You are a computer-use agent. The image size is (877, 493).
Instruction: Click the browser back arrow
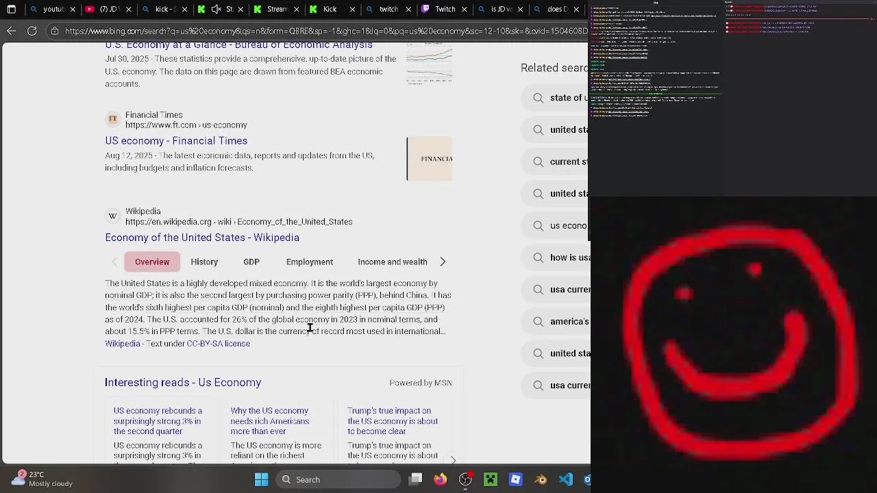tap(12, 31)
